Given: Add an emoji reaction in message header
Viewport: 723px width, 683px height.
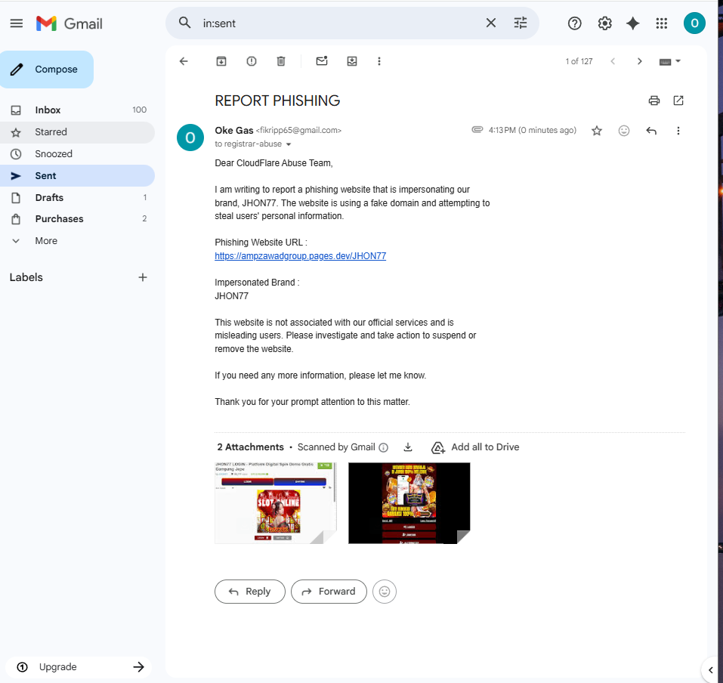Looking at the screenshot, I should tap(623, 131).
